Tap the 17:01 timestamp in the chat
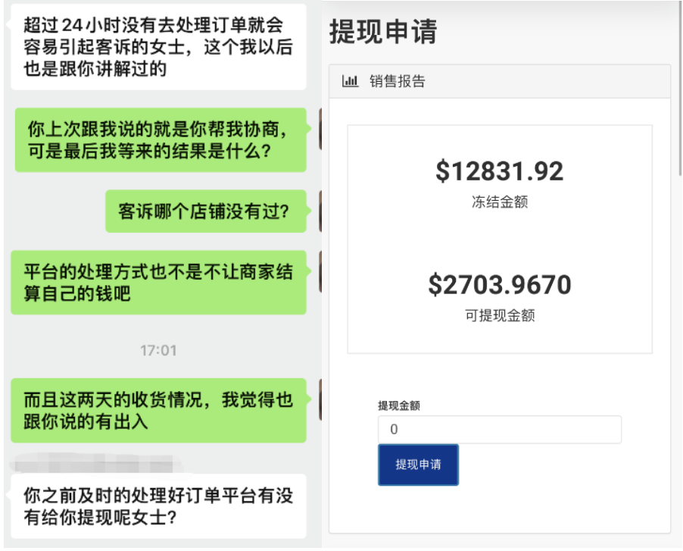 tap(159, 350)
